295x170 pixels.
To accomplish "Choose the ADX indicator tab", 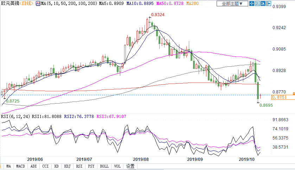I will click(33, 166).
